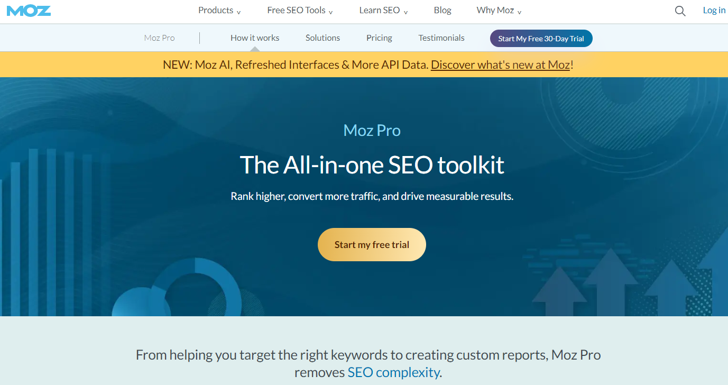Click the Moz logo
Viewport: 728px width, 385px height.
click(x=29, y=11)
